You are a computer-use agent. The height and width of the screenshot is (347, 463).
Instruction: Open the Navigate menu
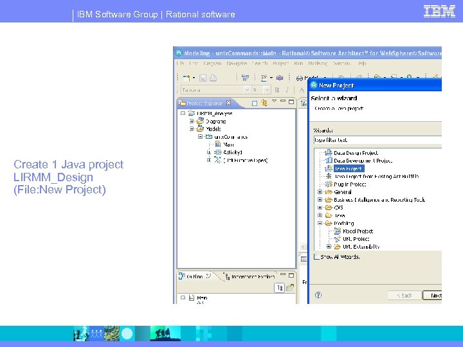pyautogui.click(x=237, y=63)
